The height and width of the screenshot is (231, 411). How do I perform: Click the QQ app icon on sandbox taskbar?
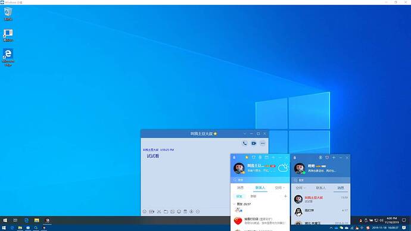47,220
